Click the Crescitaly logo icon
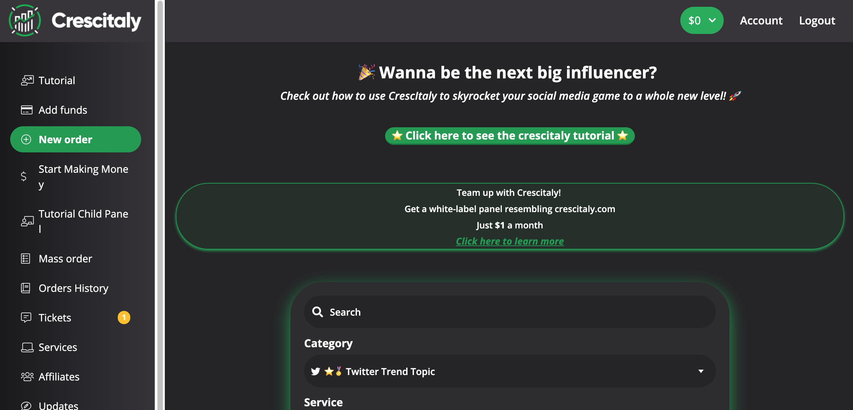 point(25,20)
